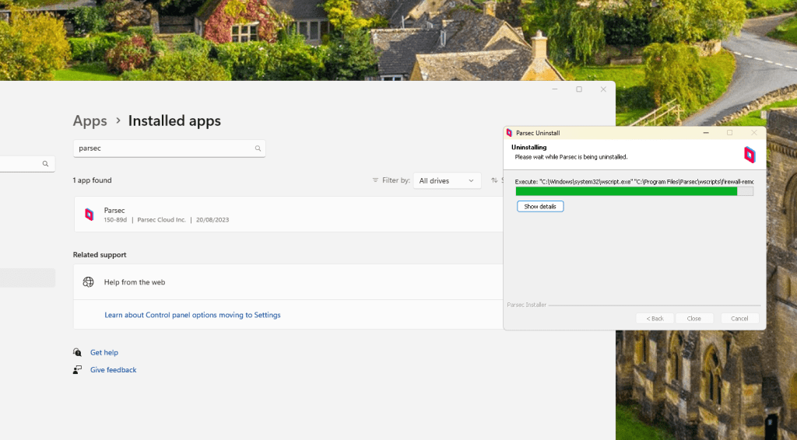Click the Apps breadcrumb
Image resolution: width=797 pixels, height=440 pixels.
click(x=90, y=120)
